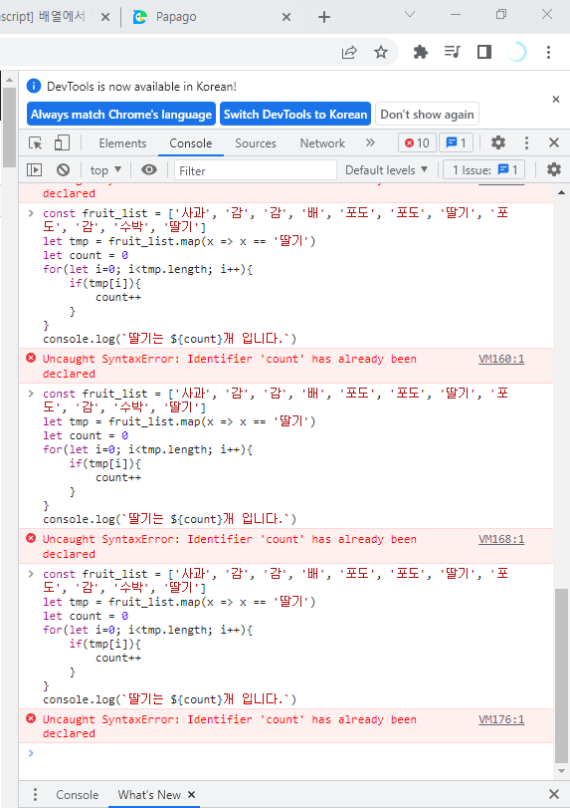Click the Chrome extensions puzzle icon
Viewport: 570px width, 808px height.
[421, 52]
